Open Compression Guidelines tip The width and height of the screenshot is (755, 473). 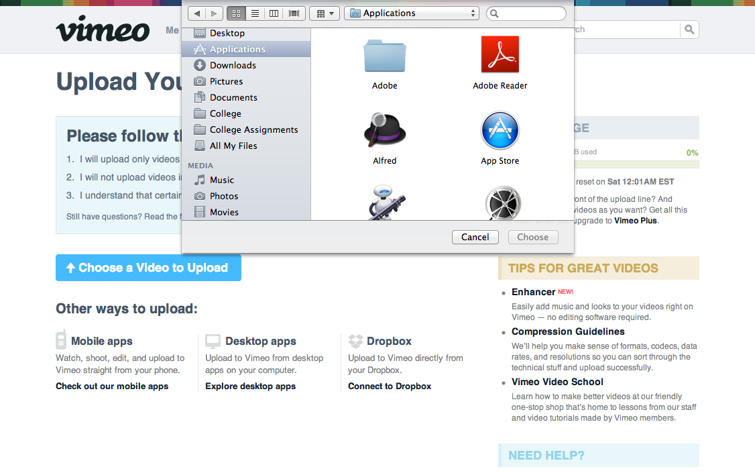coord(568,331)
